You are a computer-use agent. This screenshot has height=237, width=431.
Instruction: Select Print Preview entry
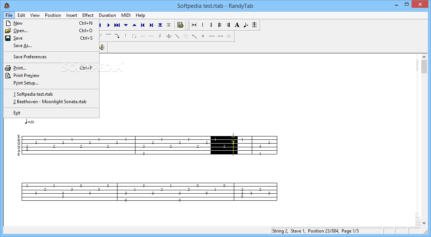point(51,75)
